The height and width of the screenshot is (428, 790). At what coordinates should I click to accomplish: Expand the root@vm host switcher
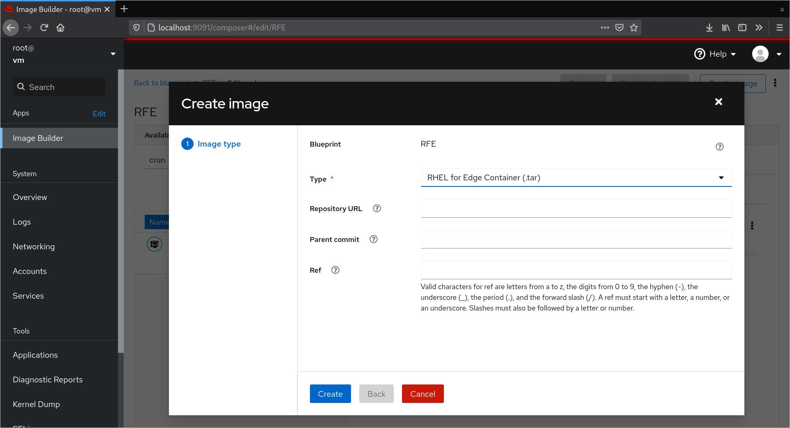click(x=113, y=54)
